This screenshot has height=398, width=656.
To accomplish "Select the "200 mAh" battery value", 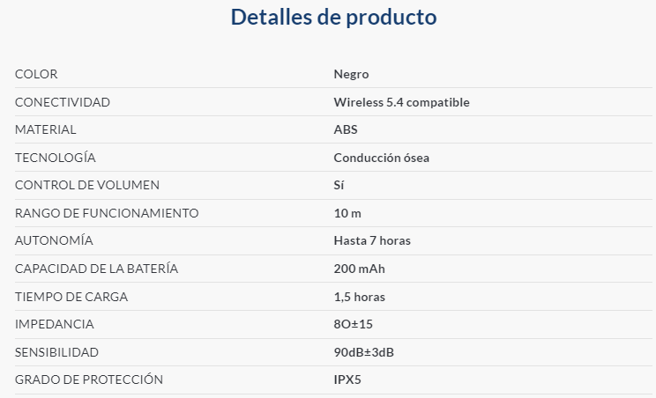I will click(x=359, y=269).
